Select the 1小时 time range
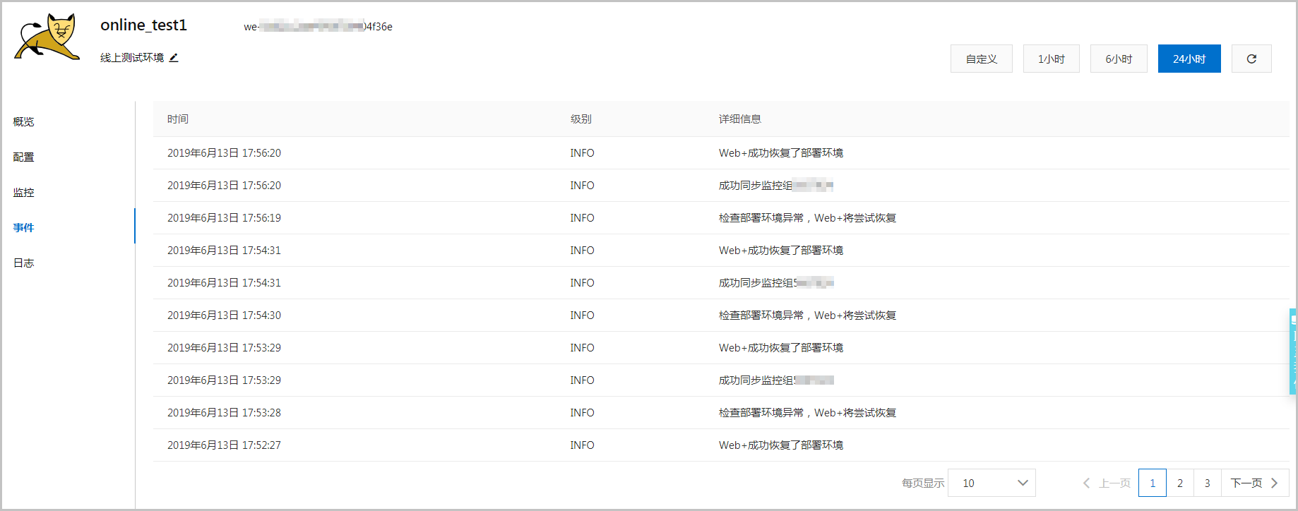The height and width of the screenshot is (511, 1298). tap(1052, 59)
